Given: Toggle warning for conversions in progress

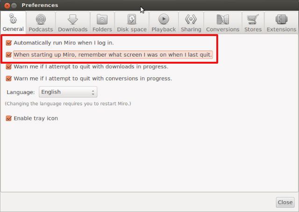Looking at the screenshot, I should point(9,79).
